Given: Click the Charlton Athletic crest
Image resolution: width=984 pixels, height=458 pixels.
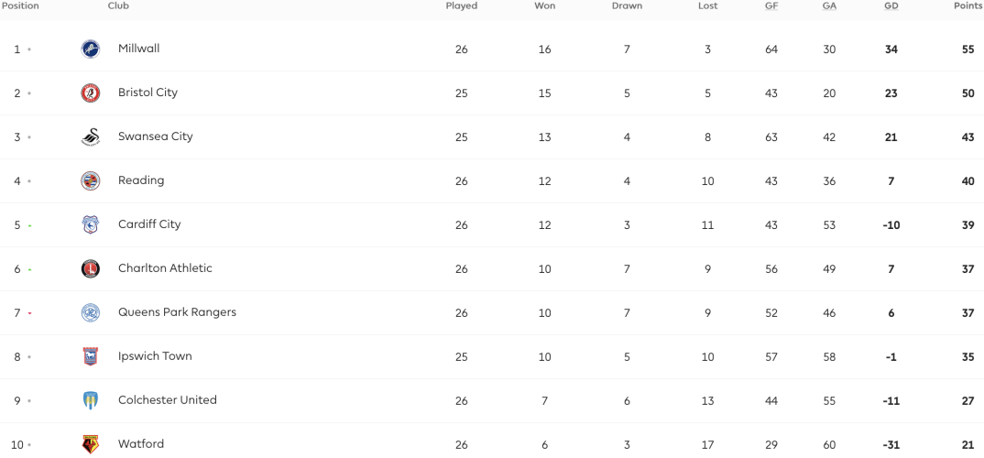Looking at the screenshot, I should 91,268.
